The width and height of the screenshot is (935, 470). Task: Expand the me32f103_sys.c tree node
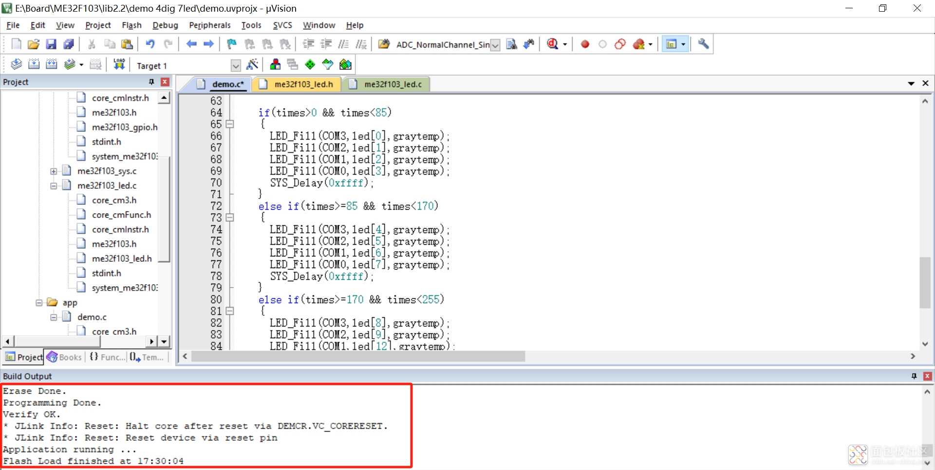tap(54, 171)
